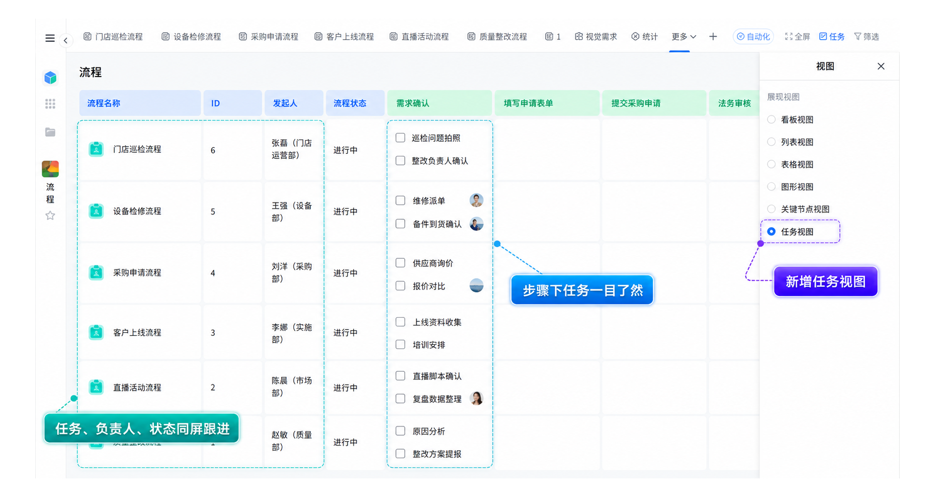Click the 需求确认 step header
This screenshot has width=935, height=497.
[440, 103]
